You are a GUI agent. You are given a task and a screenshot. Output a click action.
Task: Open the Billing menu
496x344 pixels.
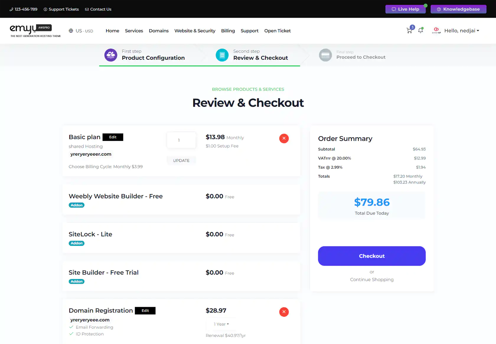coord(228,31)
